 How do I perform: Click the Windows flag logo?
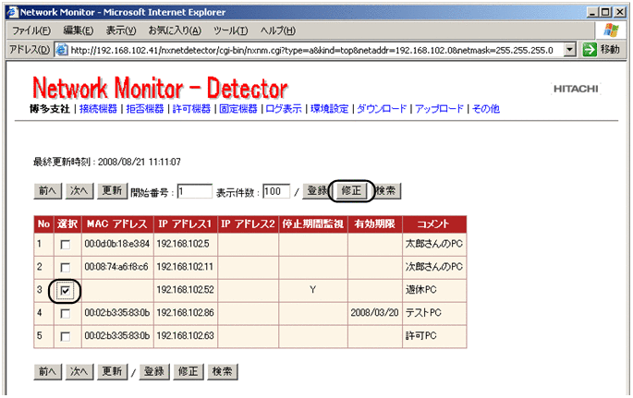pyautogui.click(x=611, y=30)
